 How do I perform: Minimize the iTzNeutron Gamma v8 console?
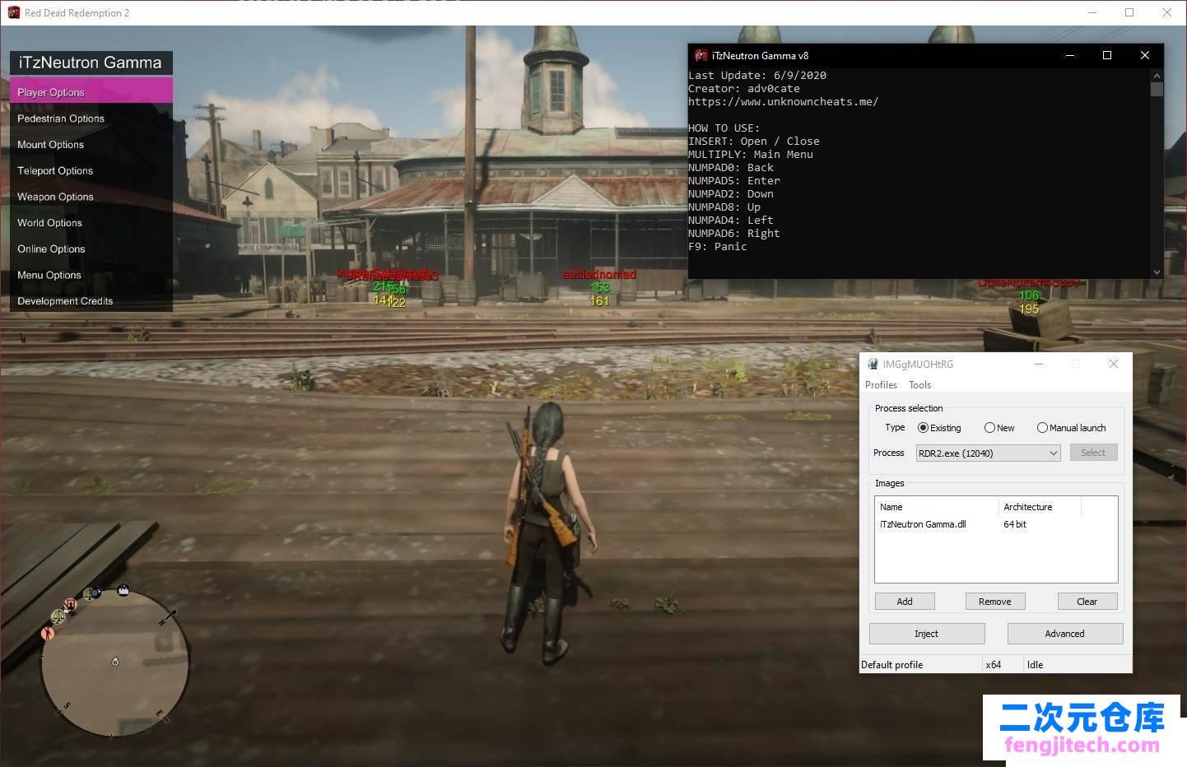1070,55
